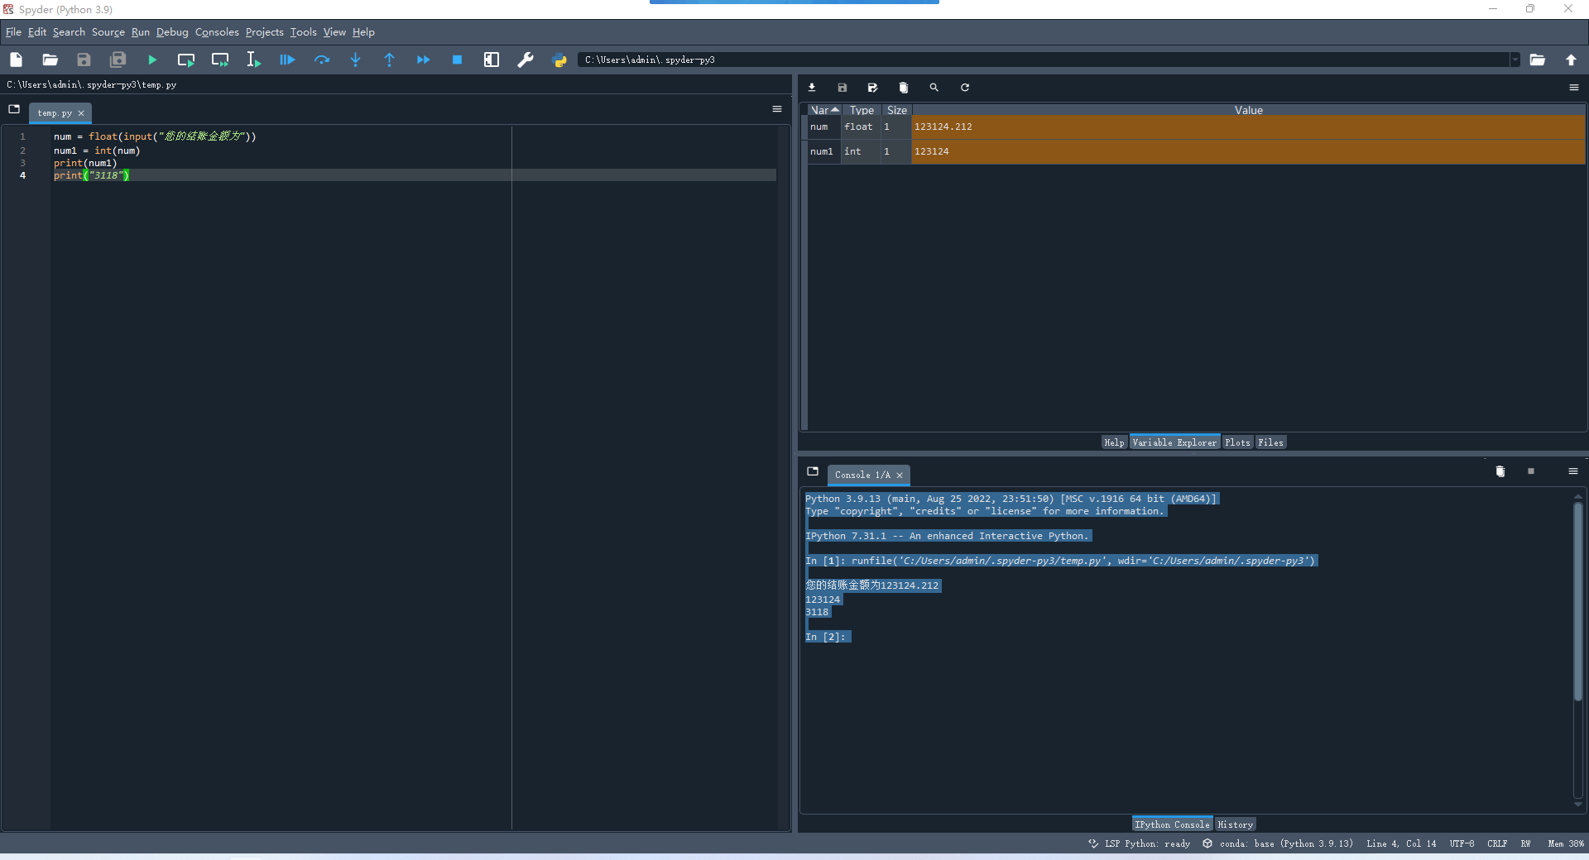
Task: Save all files icon
Action: [118, 60]
